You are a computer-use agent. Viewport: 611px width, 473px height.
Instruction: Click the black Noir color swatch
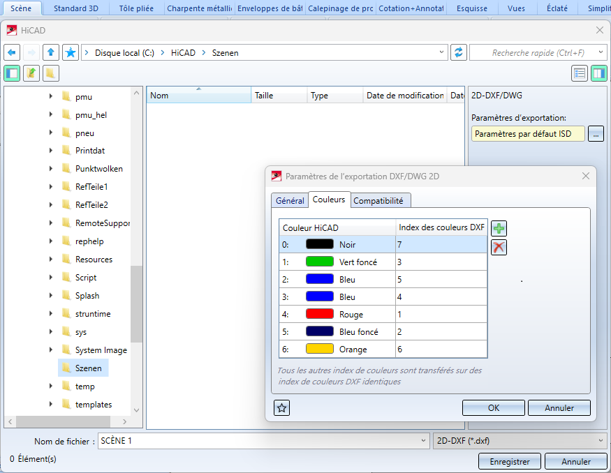click(320, 244)
